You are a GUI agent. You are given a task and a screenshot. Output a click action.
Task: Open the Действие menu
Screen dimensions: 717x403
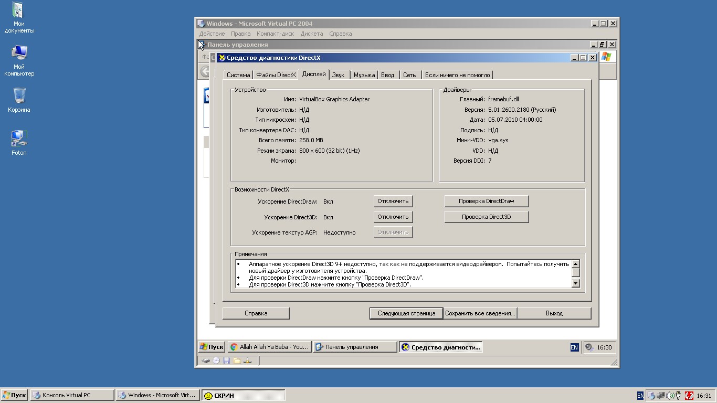tap(212, 34)
